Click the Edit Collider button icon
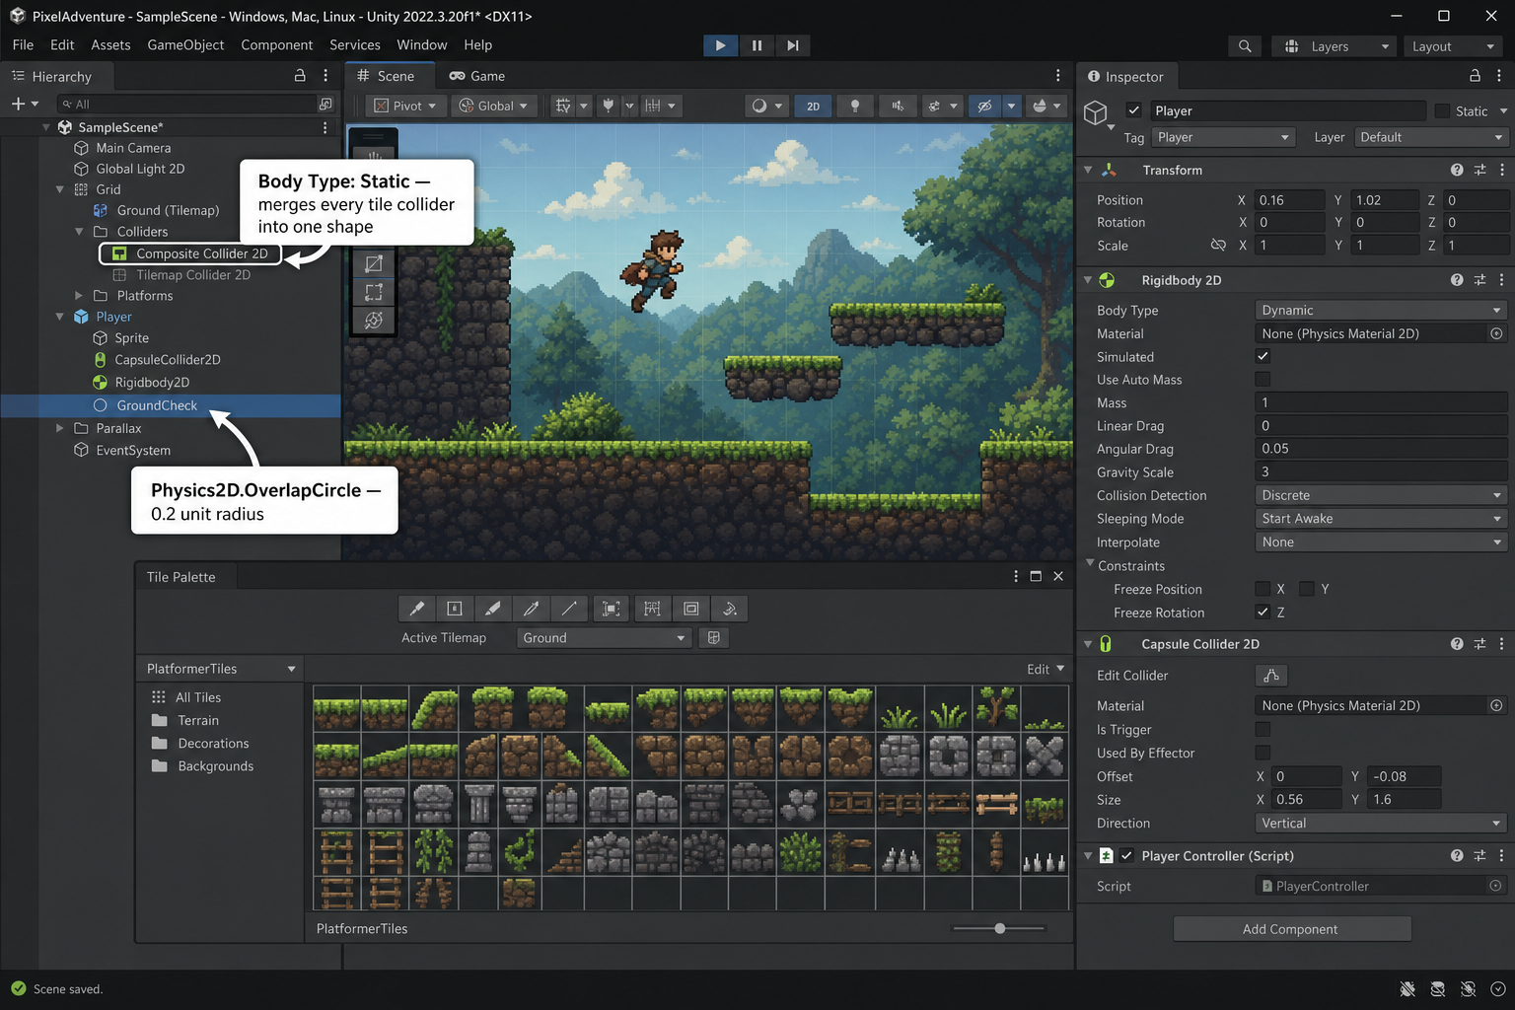1515x1010 pixels. (1271, 676)
